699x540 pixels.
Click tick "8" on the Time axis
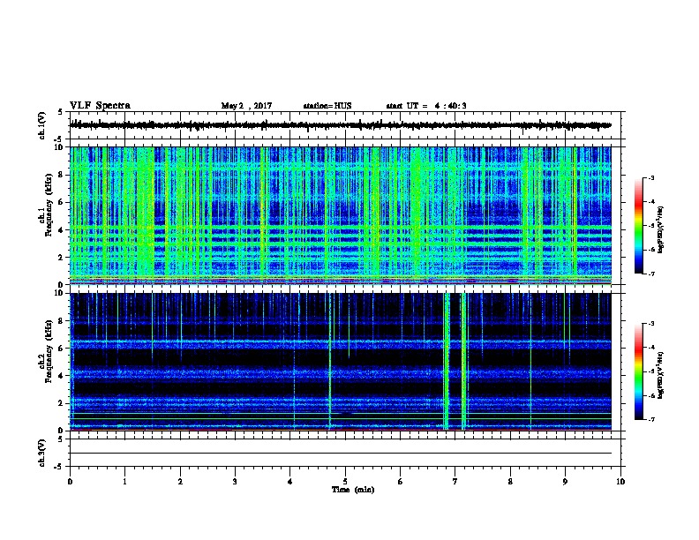pyautogui.click(x=510, y=482)
